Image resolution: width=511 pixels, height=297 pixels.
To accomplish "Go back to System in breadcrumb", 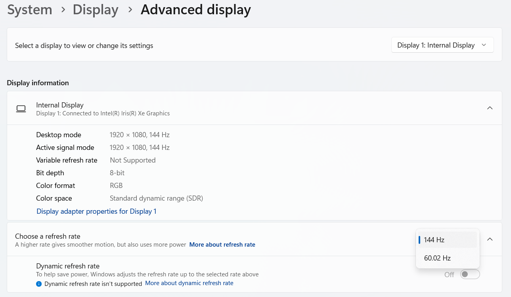I will (x=30, y=10).
